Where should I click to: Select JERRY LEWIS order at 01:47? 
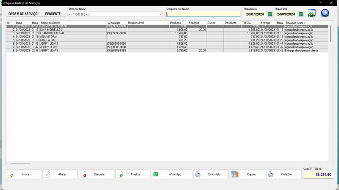pos(167,47)
